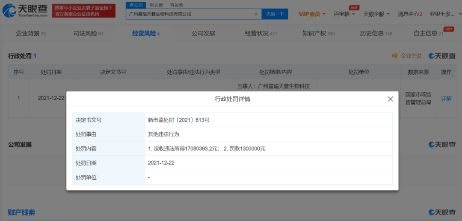Viewport: 462px width, 221px height.
Task: Click the 处罚内容 label cell
Action: tap(108, 149)
